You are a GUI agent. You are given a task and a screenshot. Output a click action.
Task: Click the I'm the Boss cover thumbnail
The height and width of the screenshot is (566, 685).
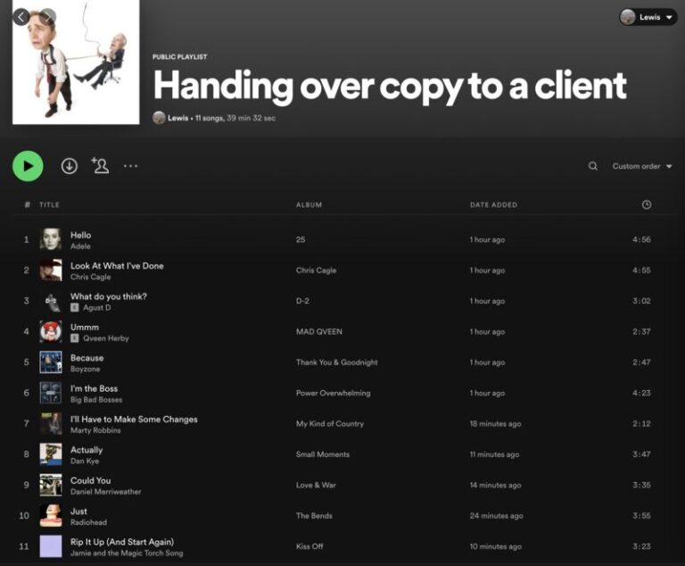pos(51,393)
